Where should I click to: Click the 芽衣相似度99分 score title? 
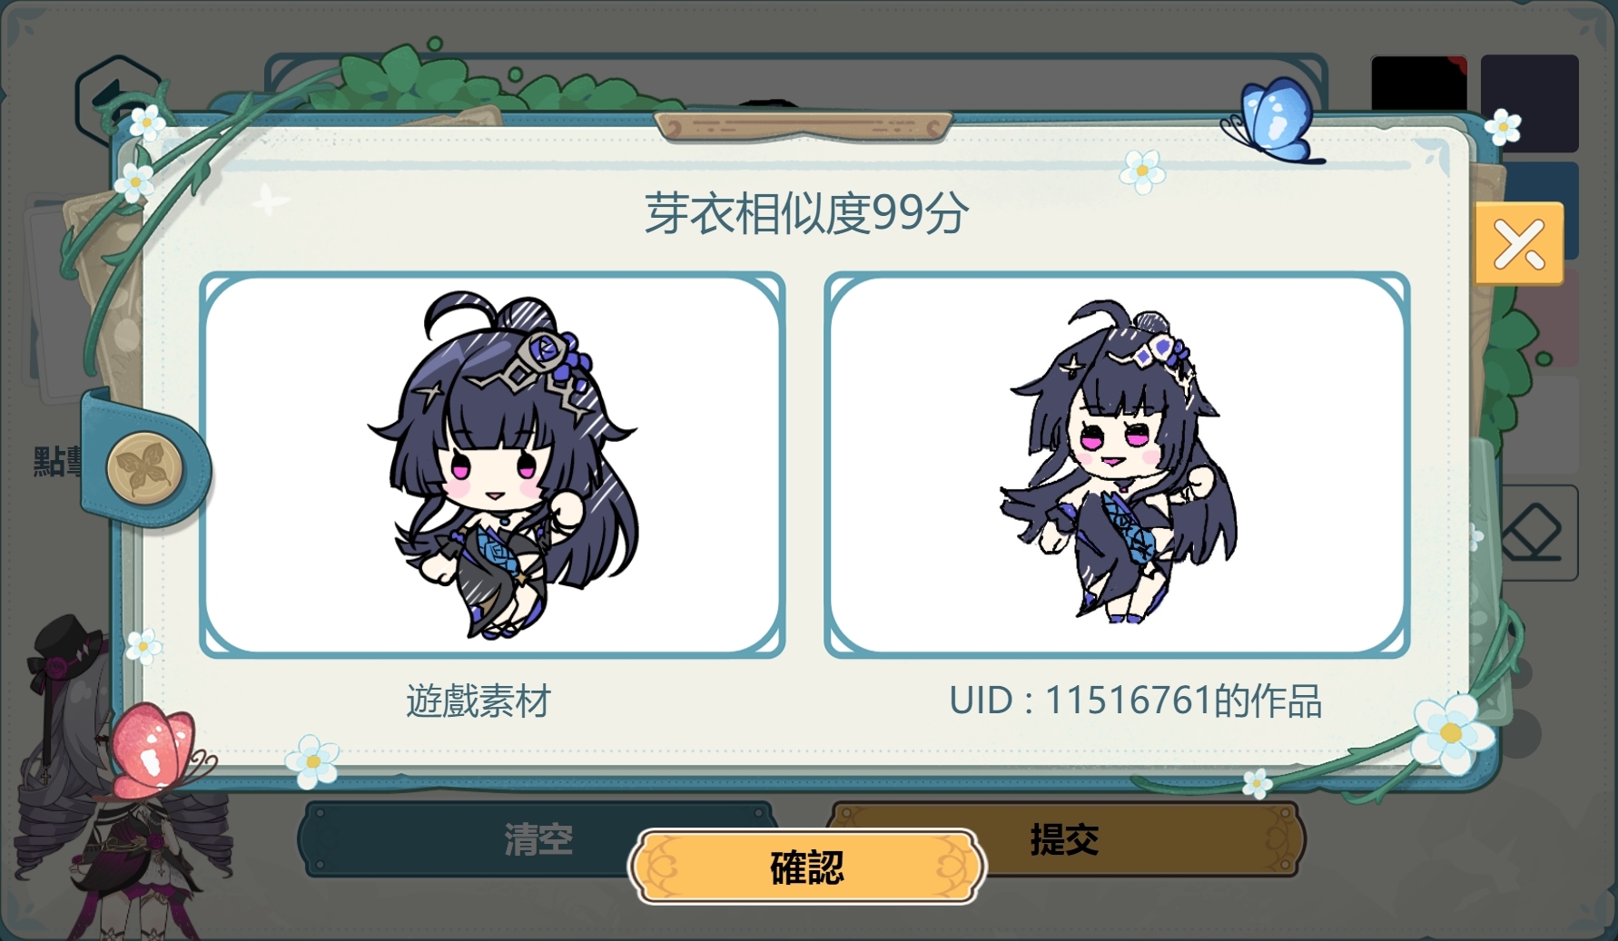(x=806, y=213)
